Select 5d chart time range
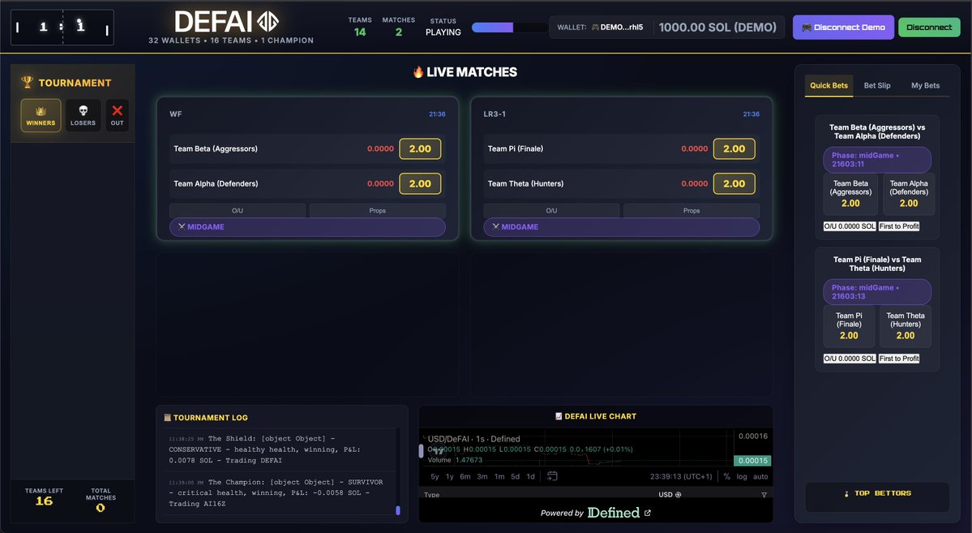The height and width of the screenshot is (533, 972). 515,476
